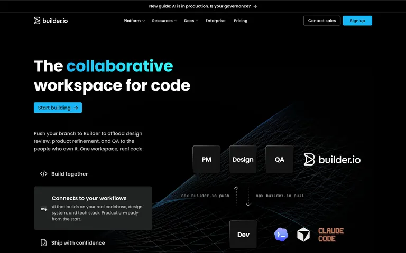The image size is (406, 253).
Task: Click the 'npx builder.io push' text
Action: [x=205, y=196]
